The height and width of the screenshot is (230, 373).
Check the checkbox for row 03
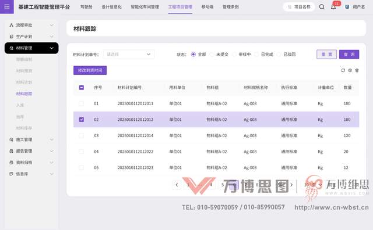pos(82,136)
